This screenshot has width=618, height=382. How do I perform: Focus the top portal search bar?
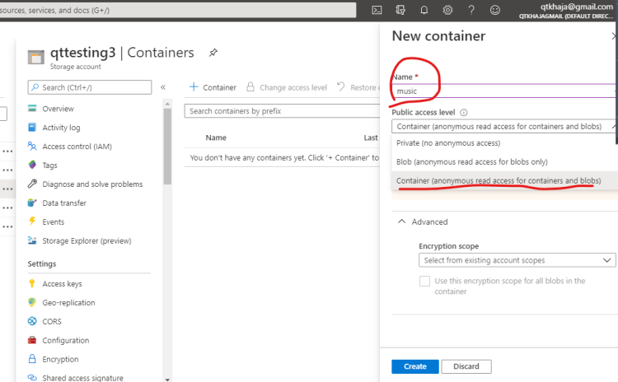click(178, 10)
